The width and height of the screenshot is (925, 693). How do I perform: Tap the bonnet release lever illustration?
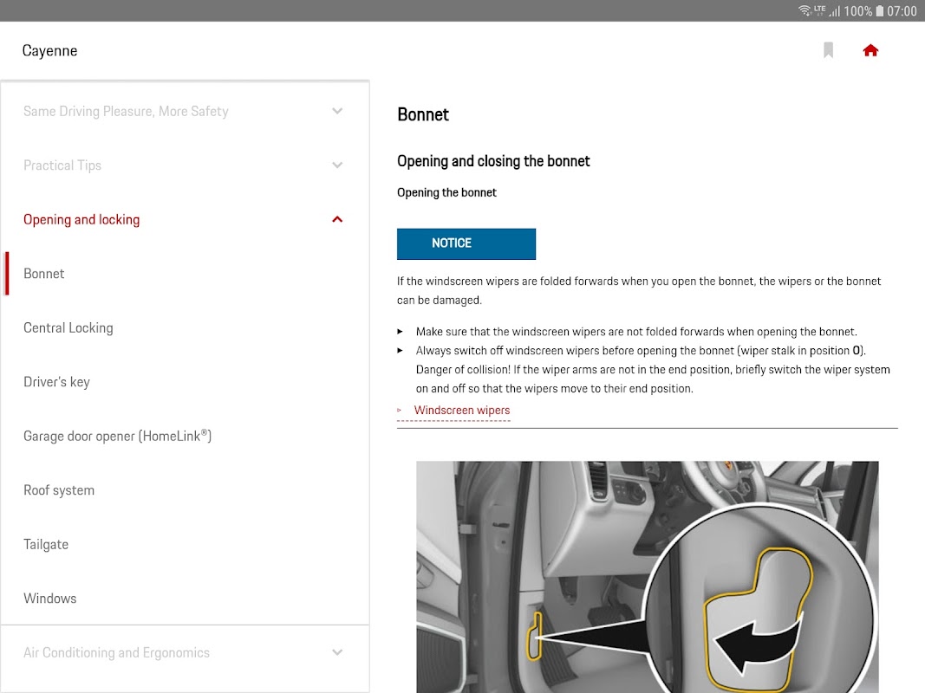647,576
